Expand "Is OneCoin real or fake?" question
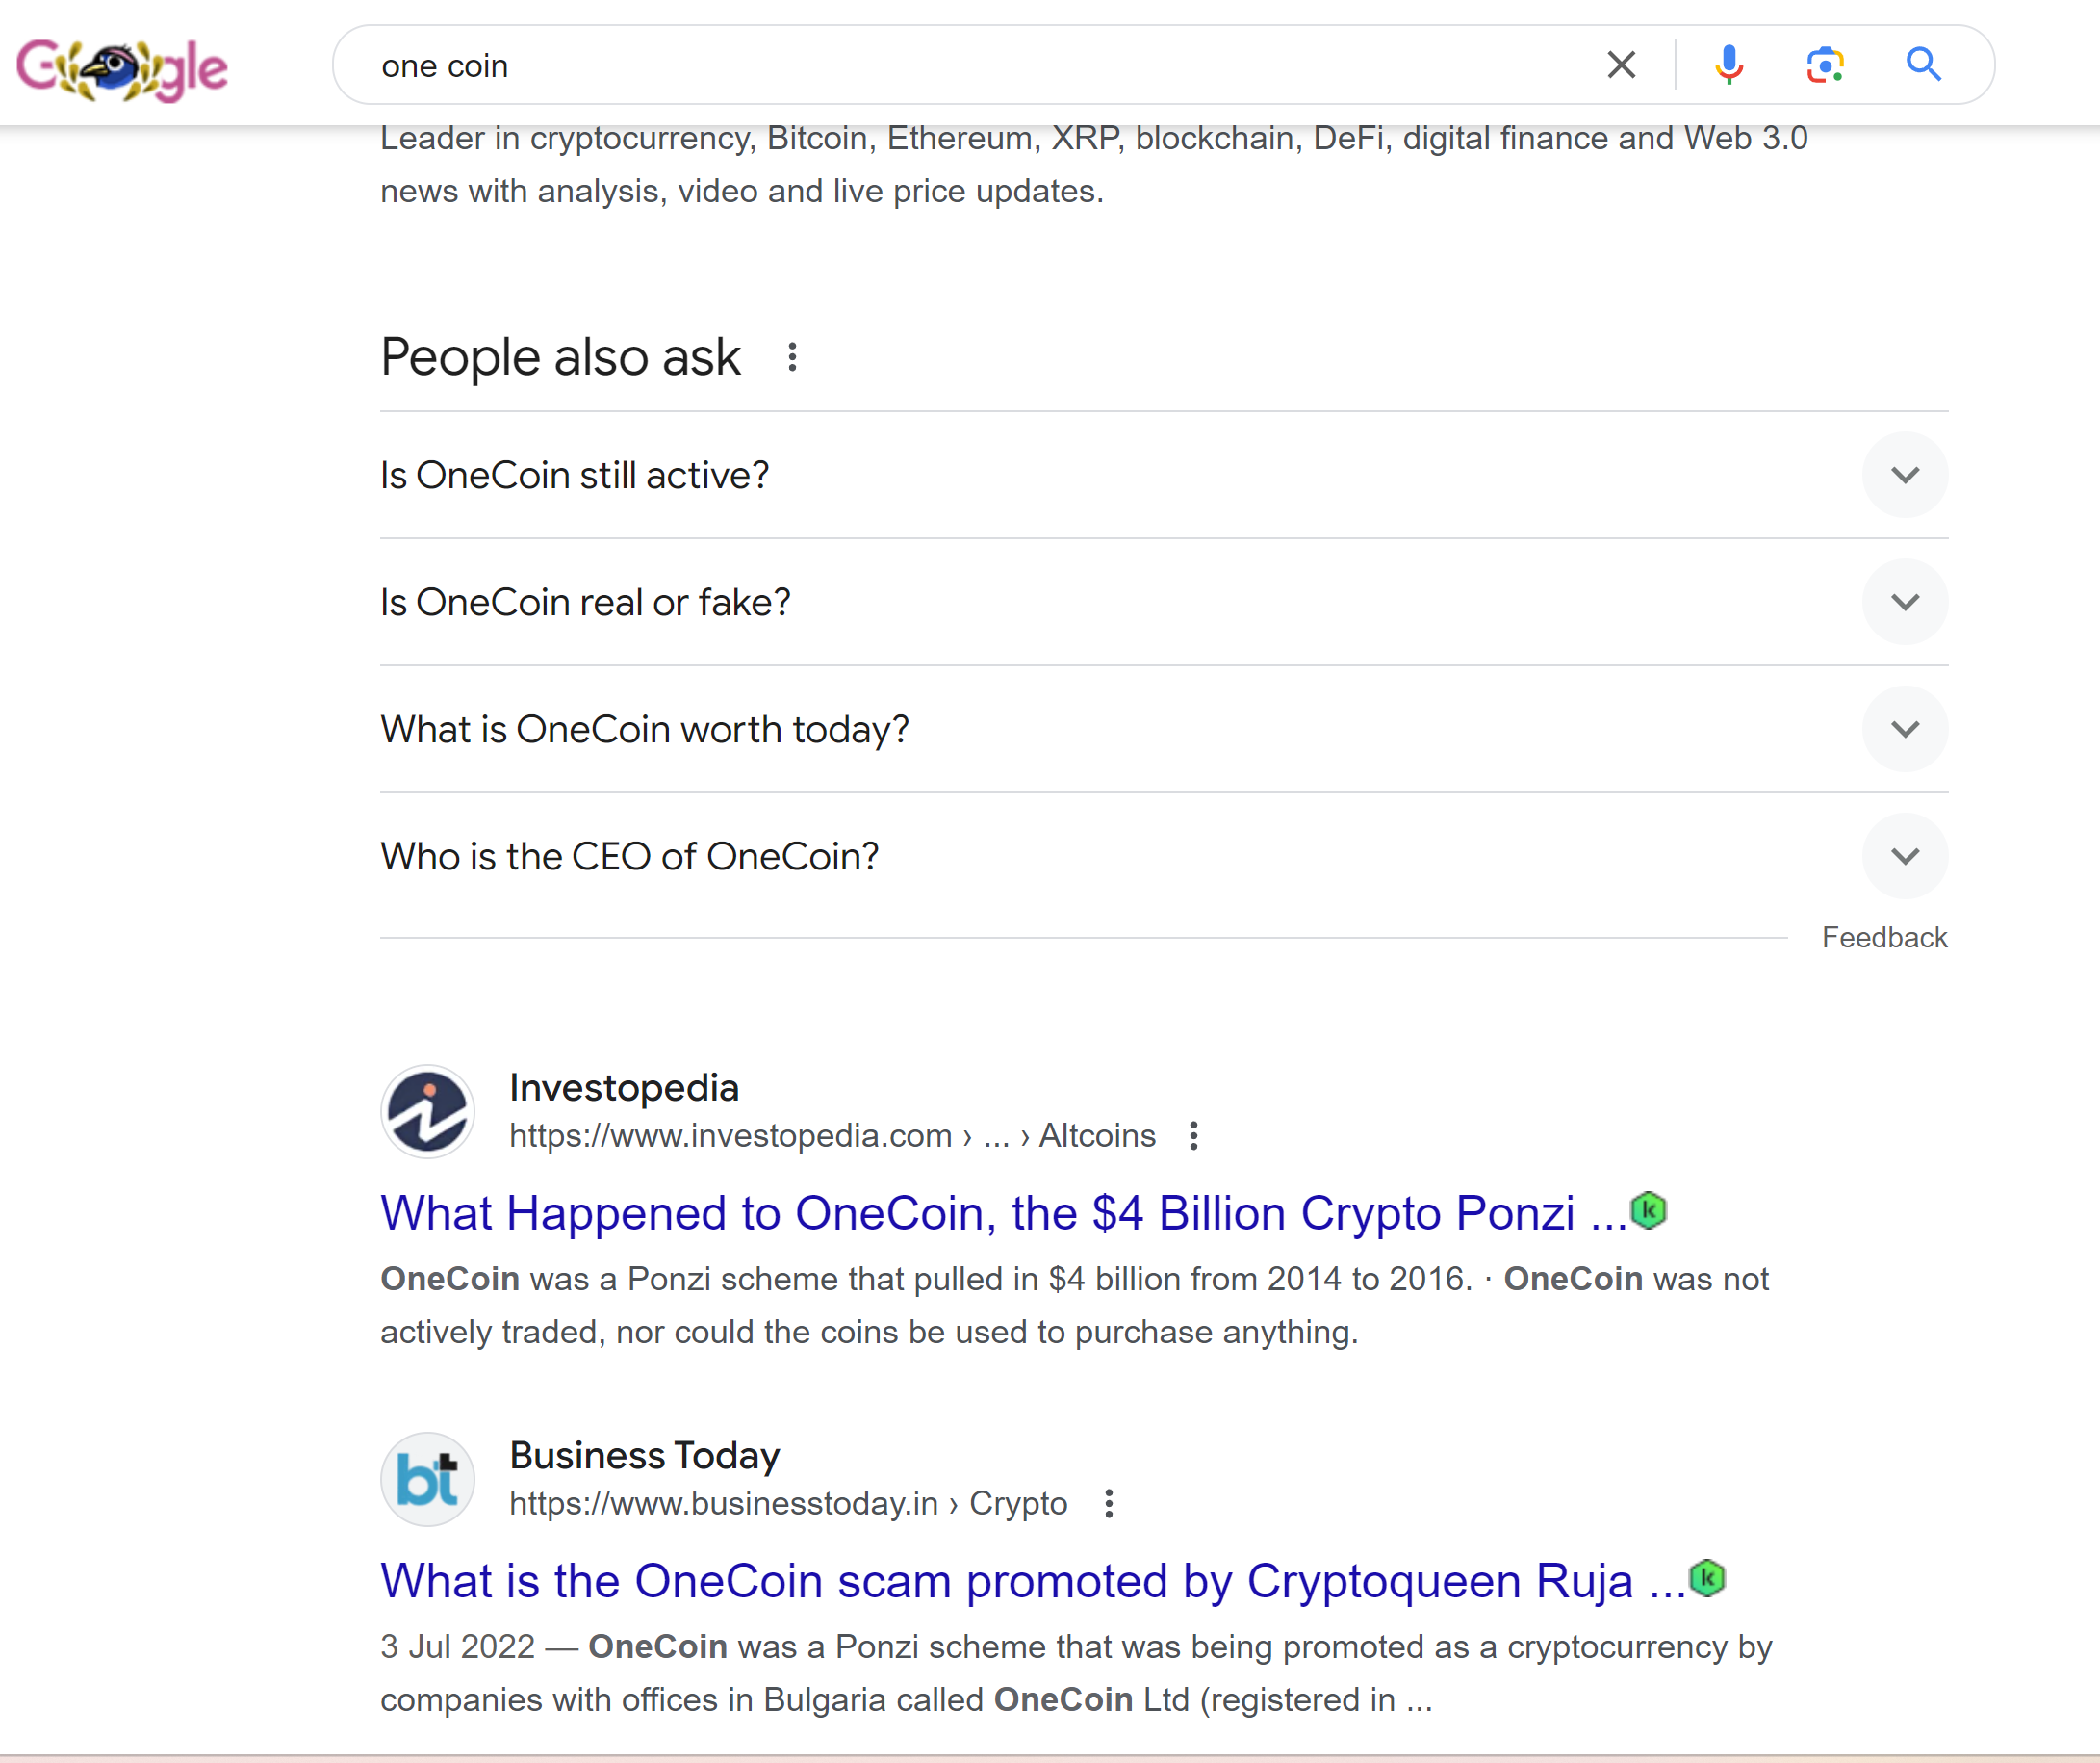Image resolution: width=2100 pixels, height=1763 pixels. click(1904, 603)
